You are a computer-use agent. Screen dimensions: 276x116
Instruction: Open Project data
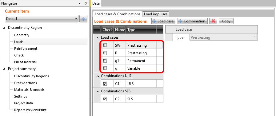tap(24, 103)
